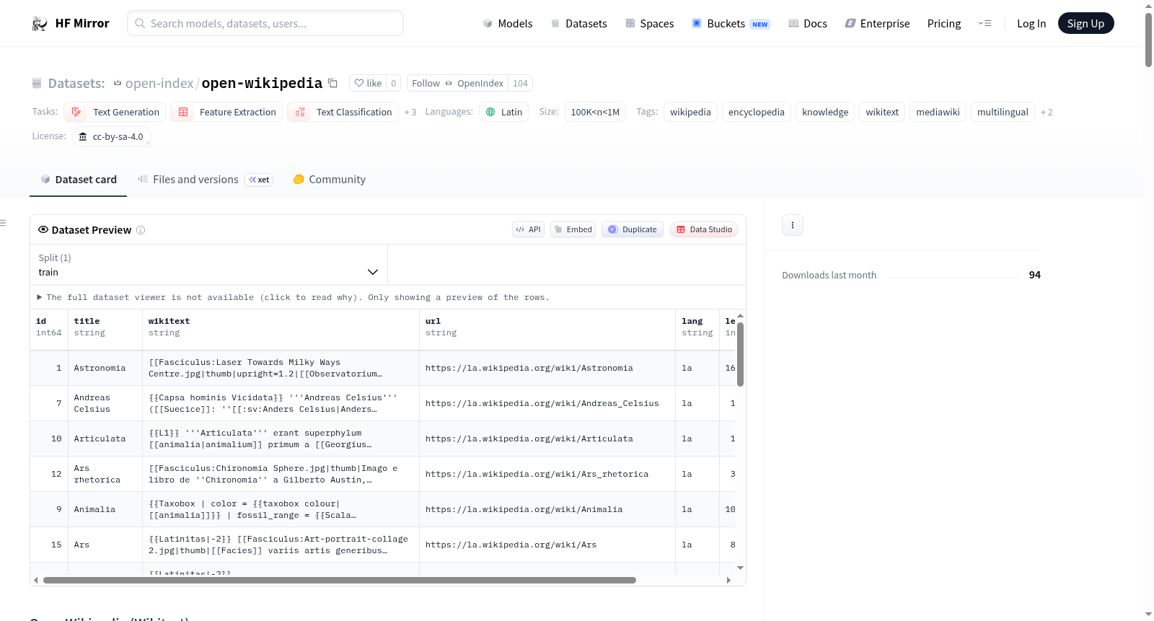The width and height of the screenshot is (1154, 621).
Task: Click the Sign Up button
Action: [x=1085, y=24]
